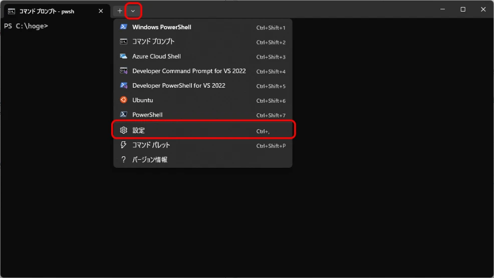
Task: Minimize the terminal window
Action: (442, 10)
